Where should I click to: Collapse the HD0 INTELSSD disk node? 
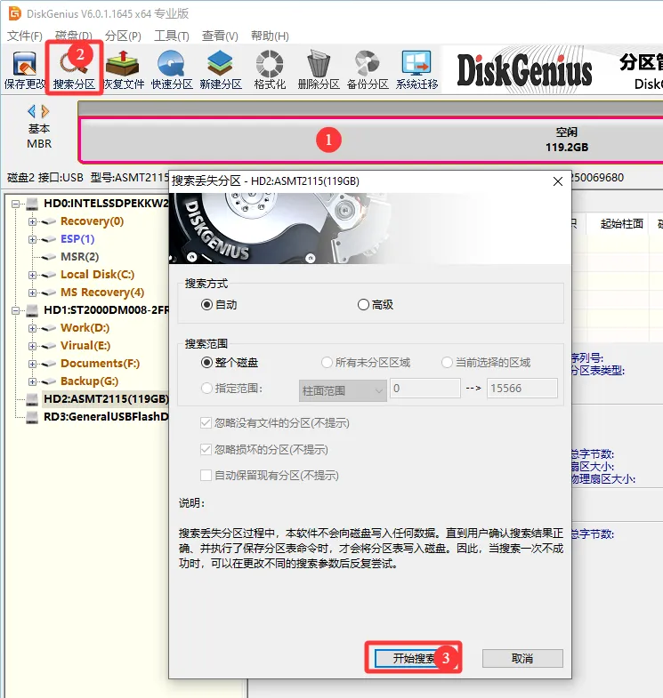tap(16, 204)
